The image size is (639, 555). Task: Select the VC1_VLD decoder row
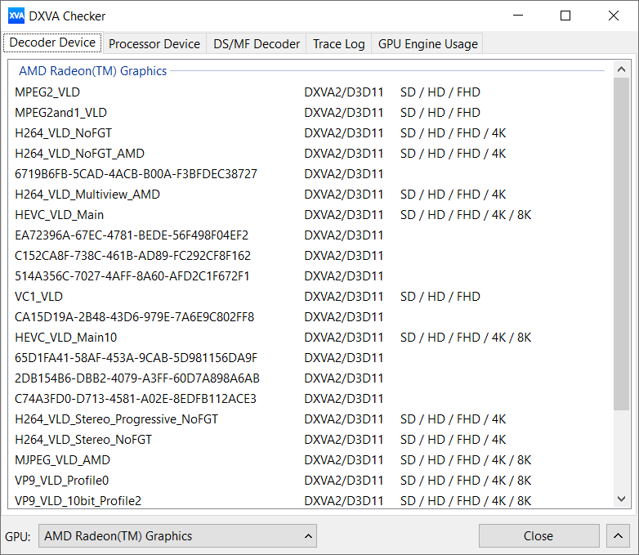[311, 297]
